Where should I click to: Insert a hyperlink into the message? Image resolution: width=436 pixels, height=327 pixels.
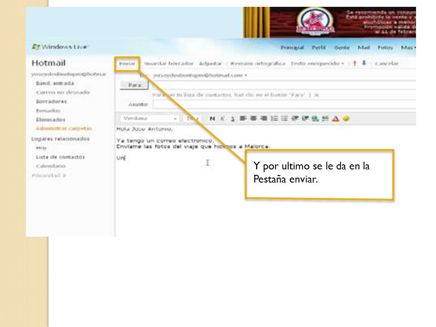315,119
